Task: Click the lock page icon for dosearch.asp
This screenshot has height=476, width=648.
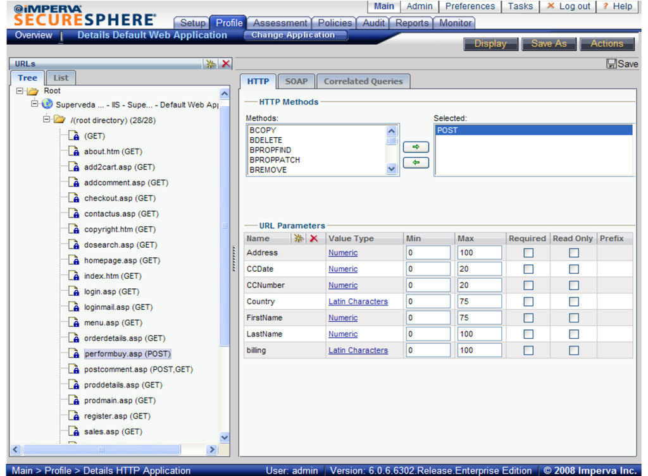Action: [x=74, y=245]
